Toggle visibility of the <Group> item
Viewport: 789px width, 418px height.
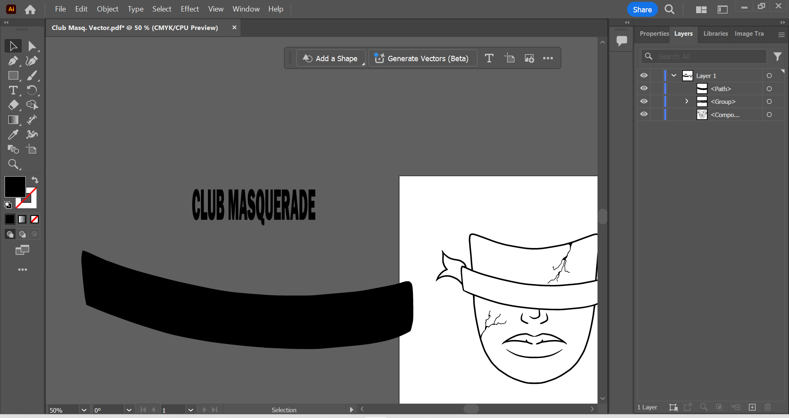pyautogui.click(x=644, y=101)
